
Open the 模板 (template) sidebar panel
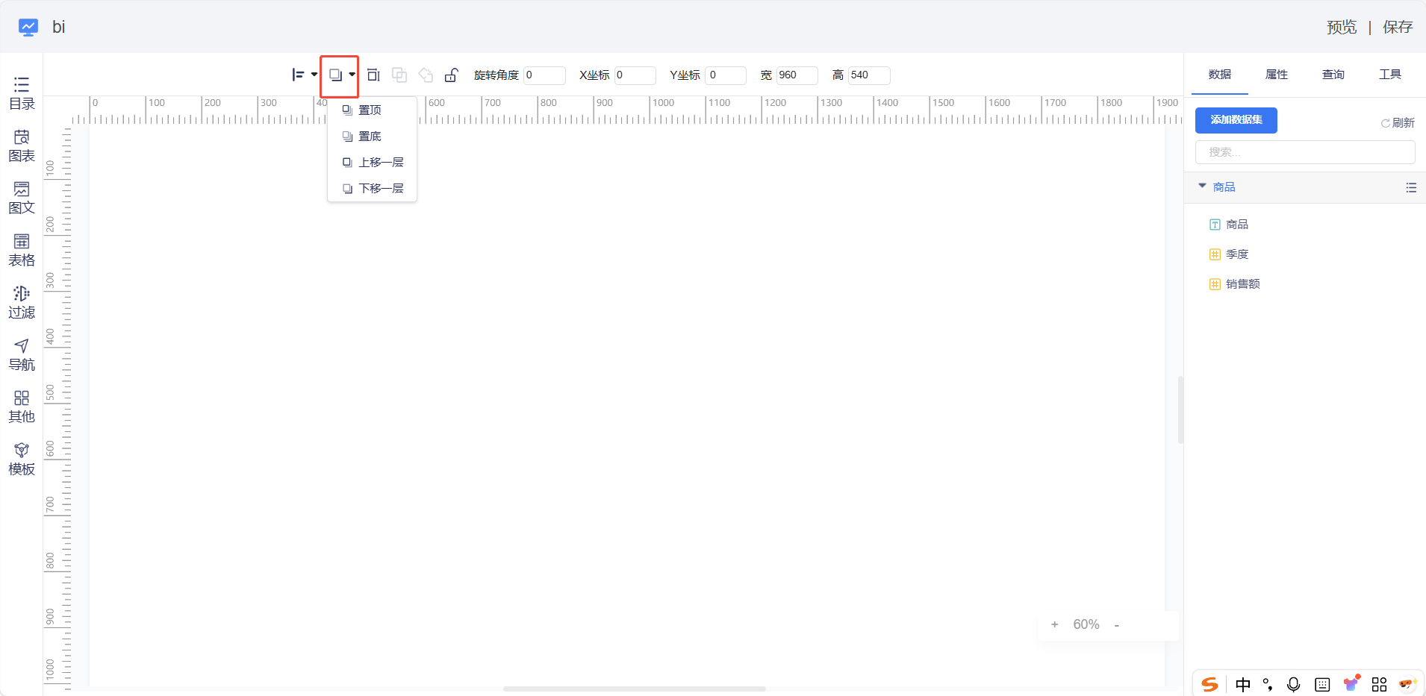22,459
